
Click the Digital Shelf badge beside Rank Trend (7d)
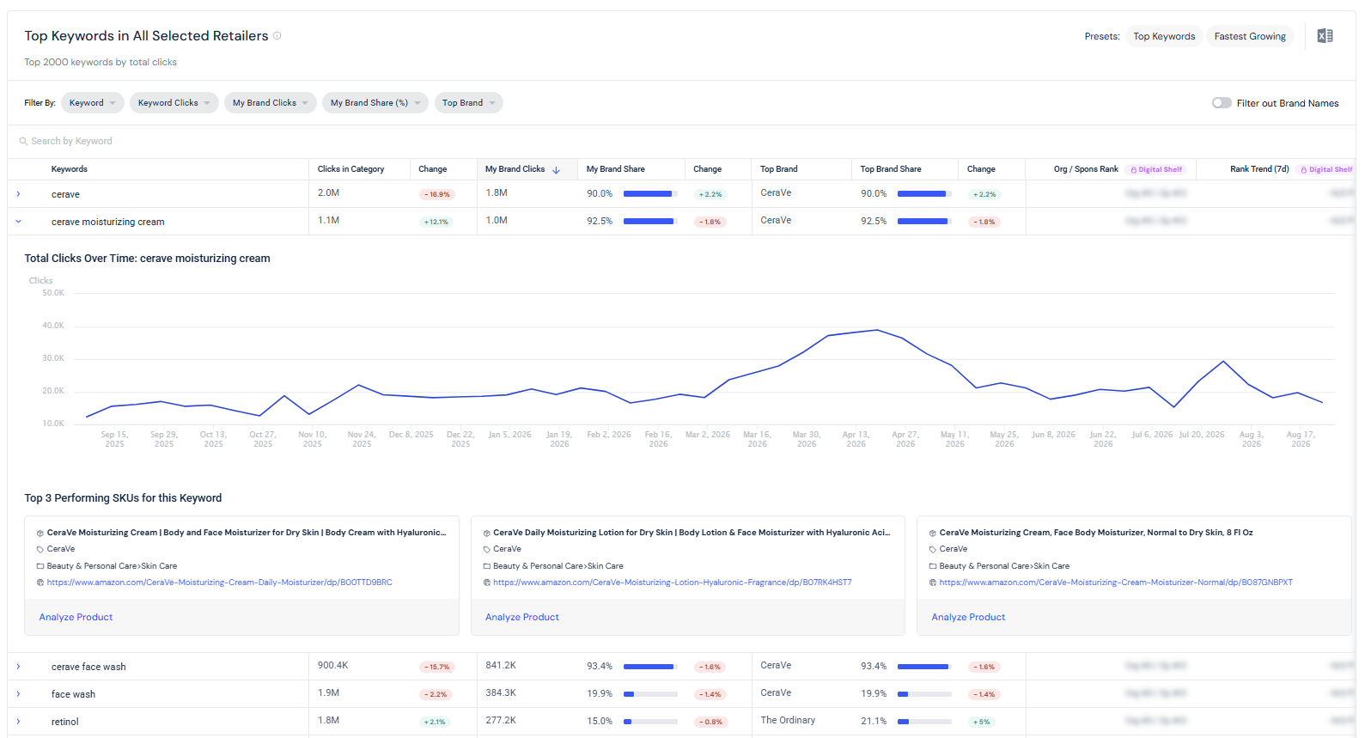[1326, 170]
